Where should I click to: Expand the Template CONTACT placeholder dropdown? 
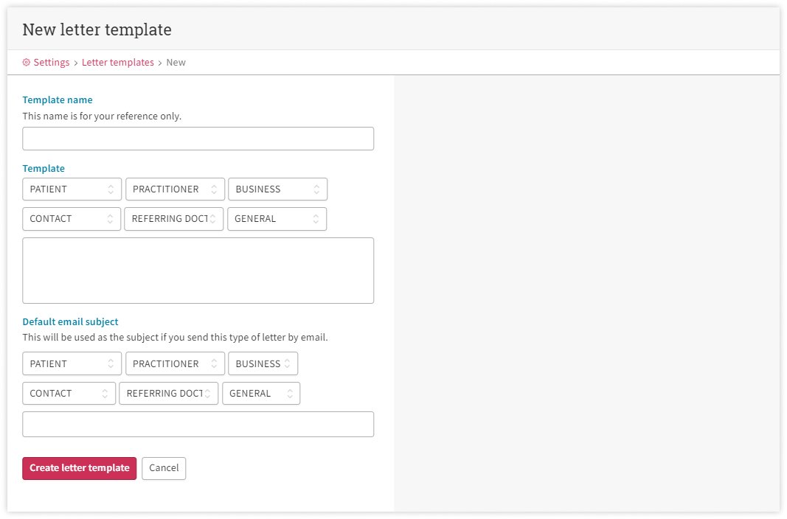[72, 219]
